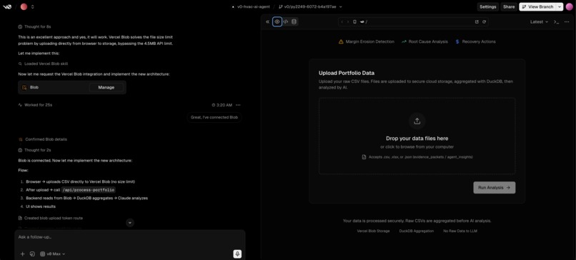
Task: Switch to Database storage tab
Action: pyautogui.click(x=294, y=21)
